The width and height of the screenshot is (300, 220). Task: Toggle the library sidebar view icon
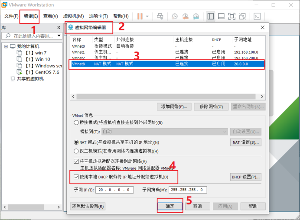210,16
